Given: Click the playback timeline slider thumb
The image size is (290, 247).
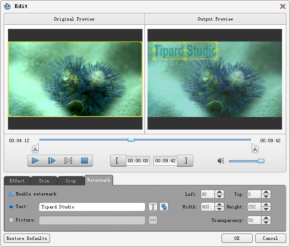Looking at the screenshot, I should [131, 140].
